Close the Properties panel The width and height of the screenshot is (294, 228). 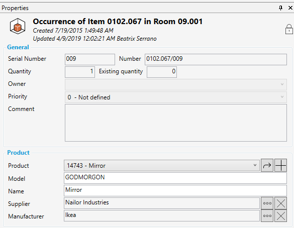tap(290, 8)
